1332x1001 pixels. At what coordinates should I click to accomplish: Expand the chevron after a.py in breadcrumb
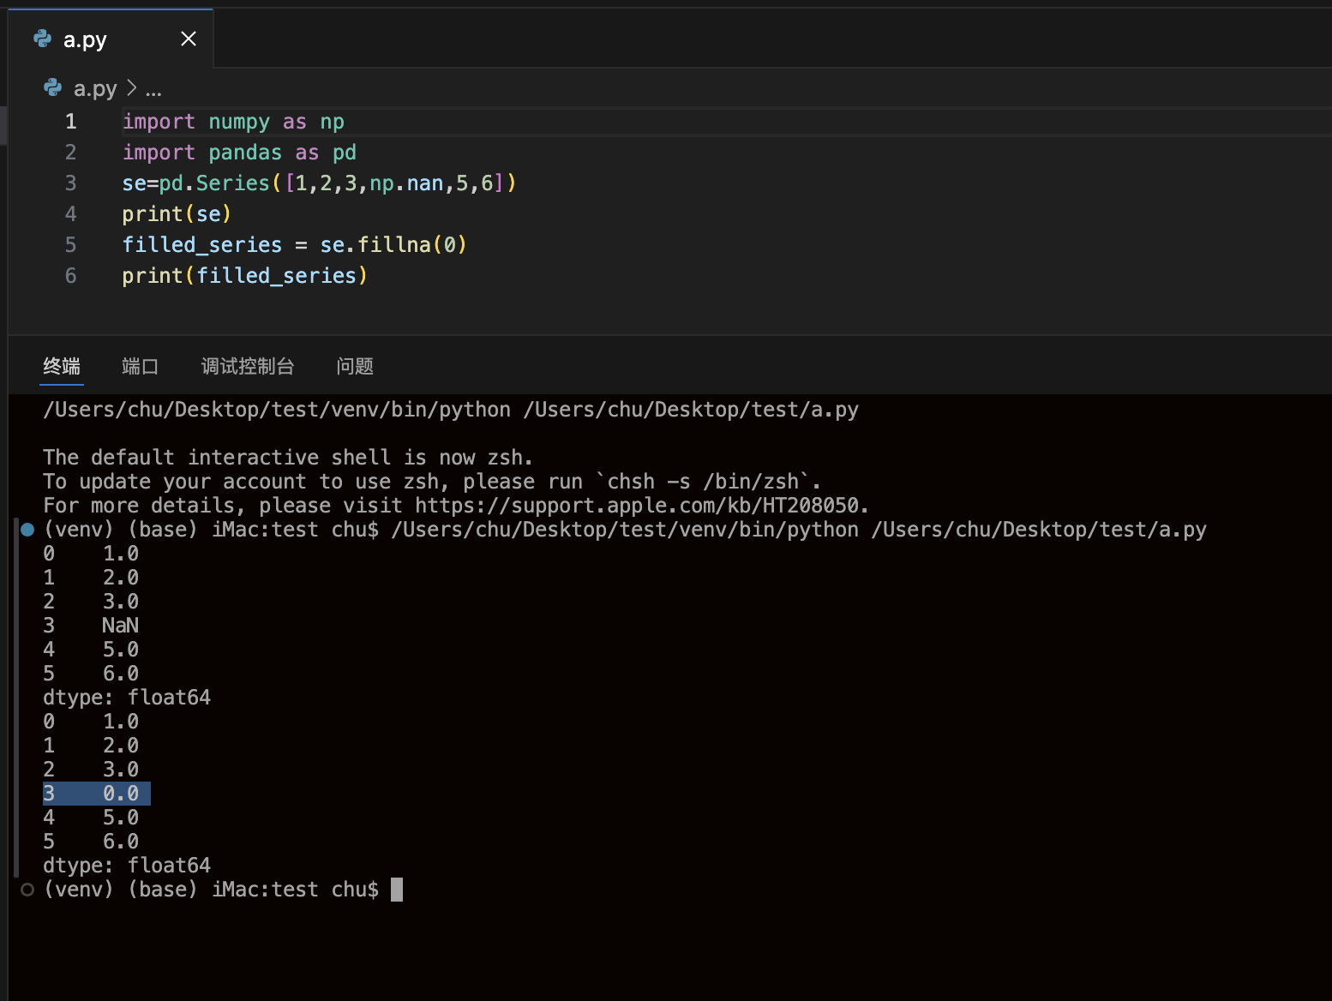click(131, 88)
